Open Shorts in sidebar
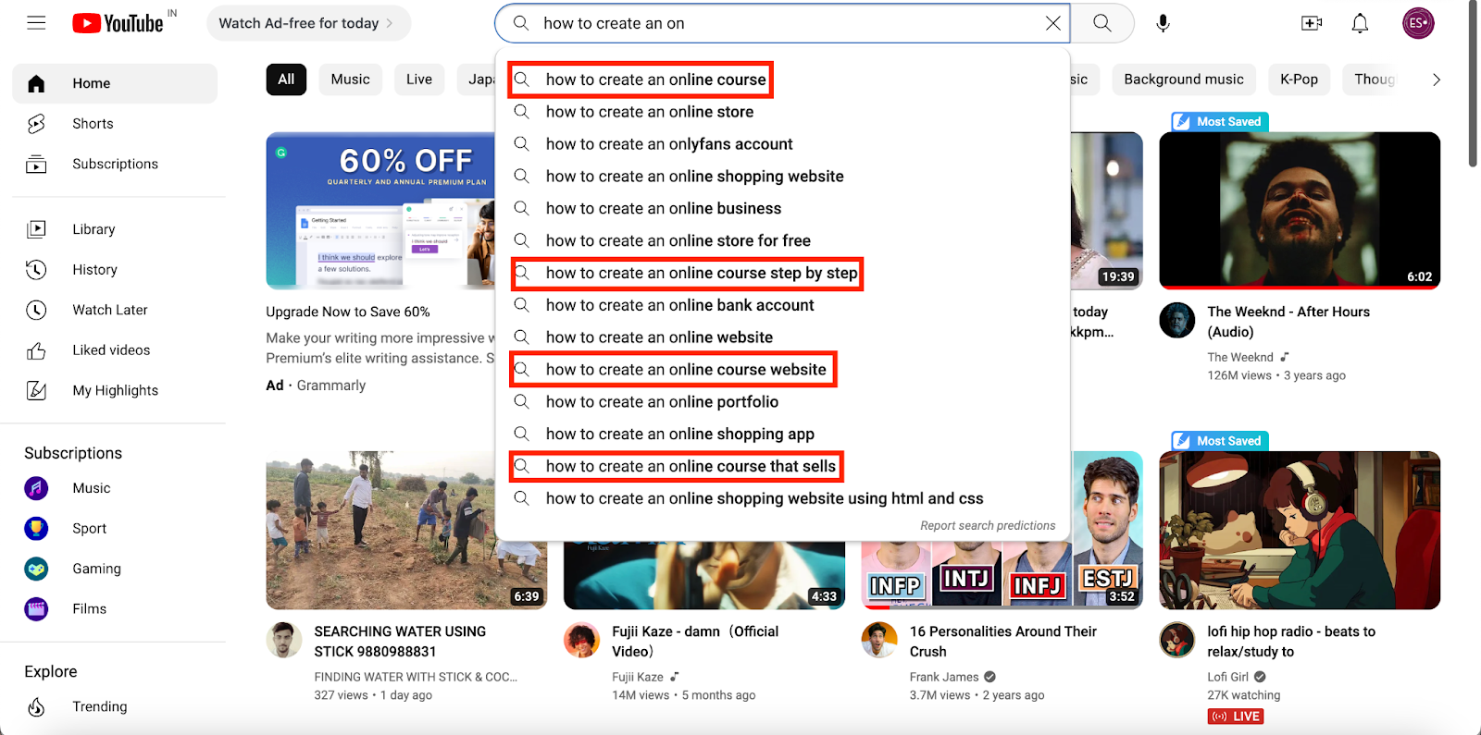Image resolution: width=1481 pixels, height=735 pixels. coord(115,124)
